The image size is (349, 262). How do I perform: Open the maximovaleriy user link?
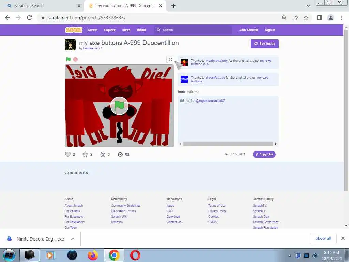[216, 61]
